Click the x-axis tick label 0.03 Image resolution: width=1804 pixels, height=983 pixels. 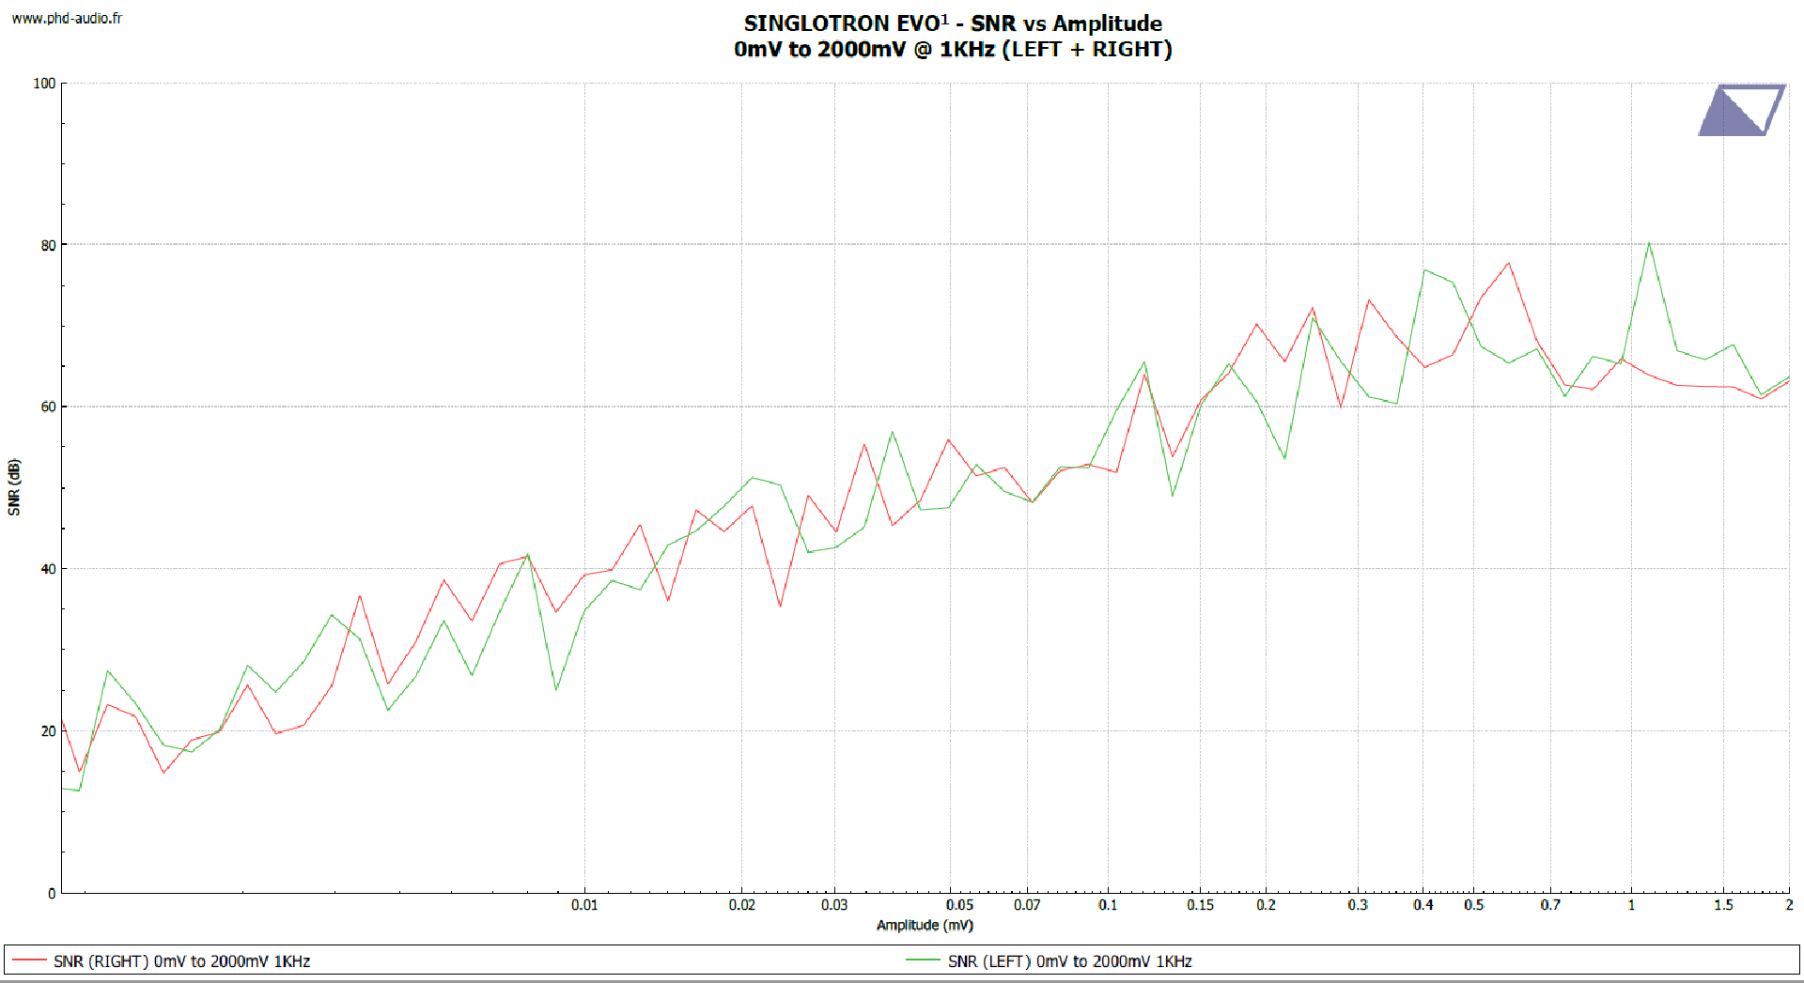click(833, 905)
